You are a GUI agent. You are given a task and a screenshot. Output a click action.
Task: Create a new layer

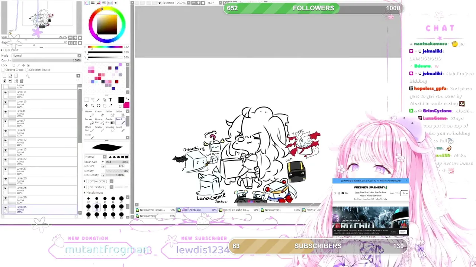tap(4, 76)
